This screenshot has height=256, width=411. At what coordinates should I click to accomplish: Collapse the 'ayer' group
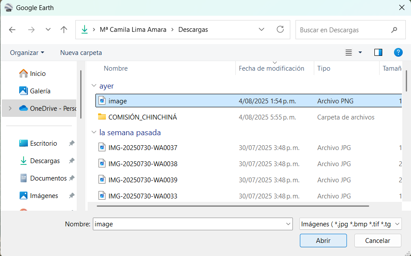94,85
